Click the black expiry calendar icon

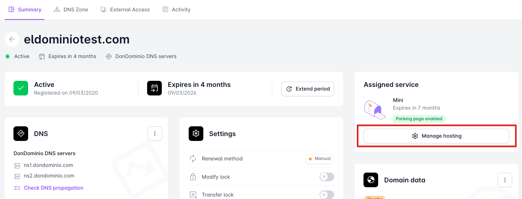click(x=154, y=88)
